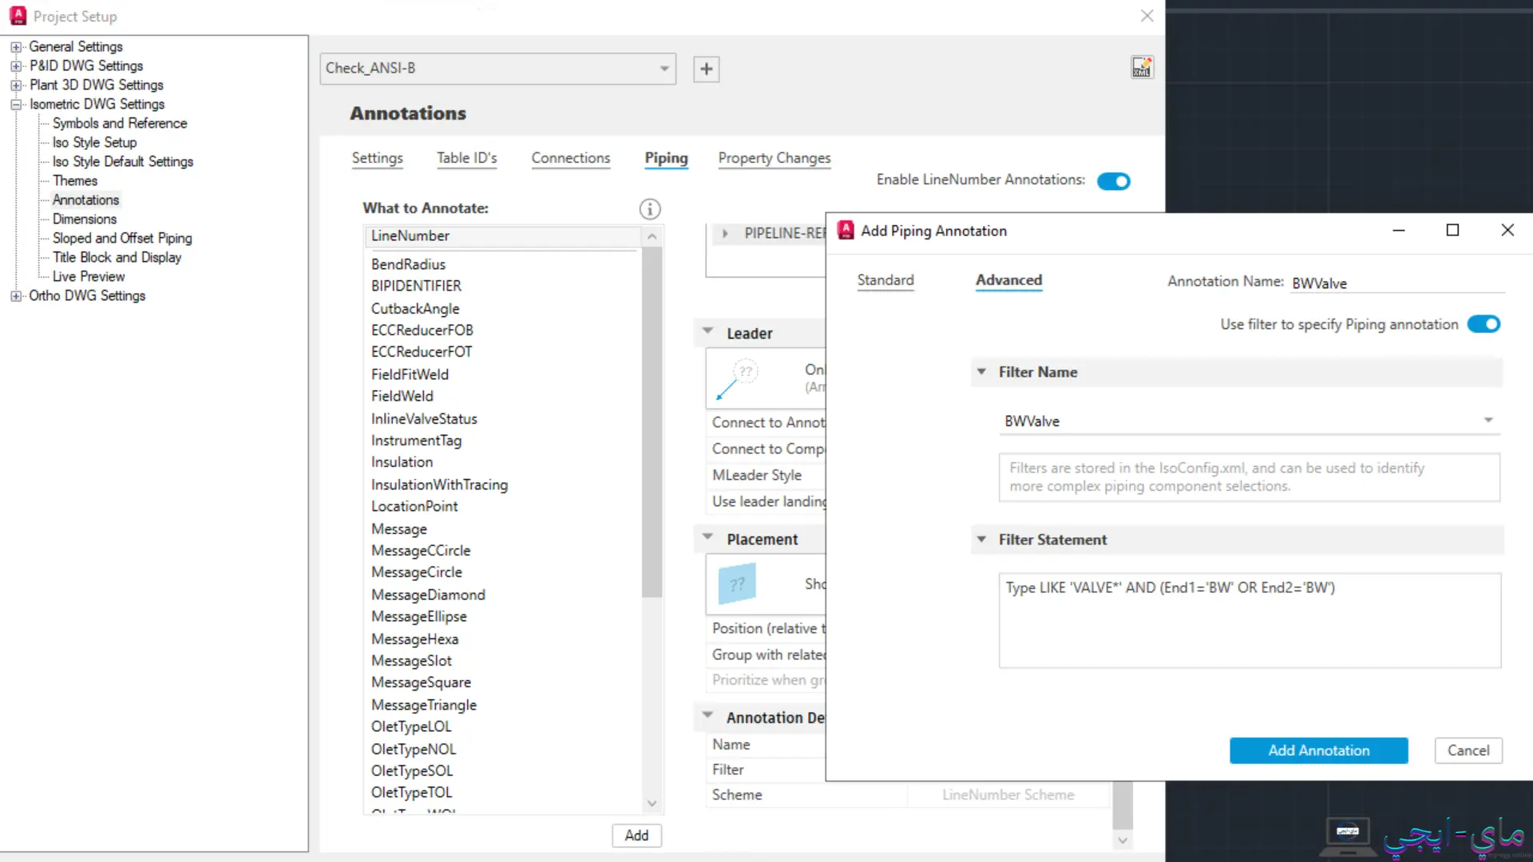
Task: Select Symbols and Reference tree item
Action: click(x=120, y=124)
